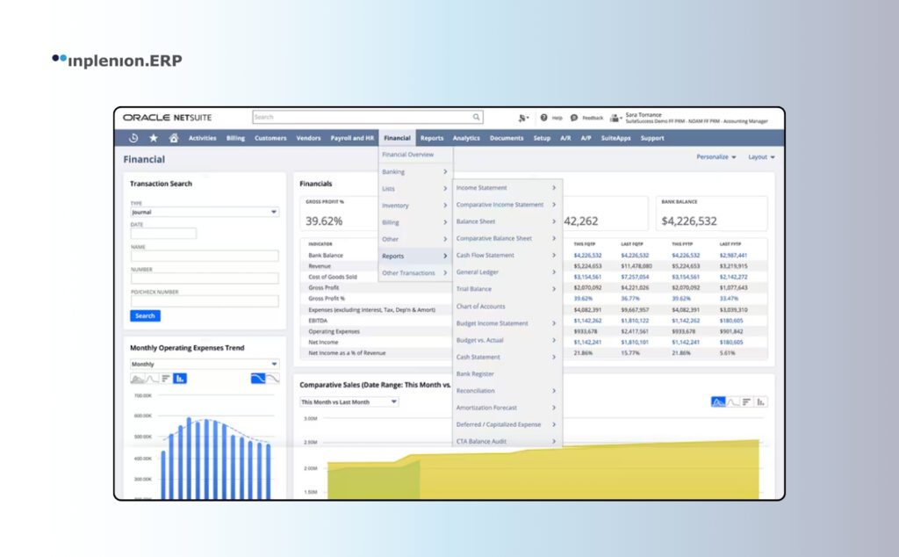Viewport: 899px width, 557px height.
Task: Open the SuiteApps menu
Action: [x=615, y=138]
